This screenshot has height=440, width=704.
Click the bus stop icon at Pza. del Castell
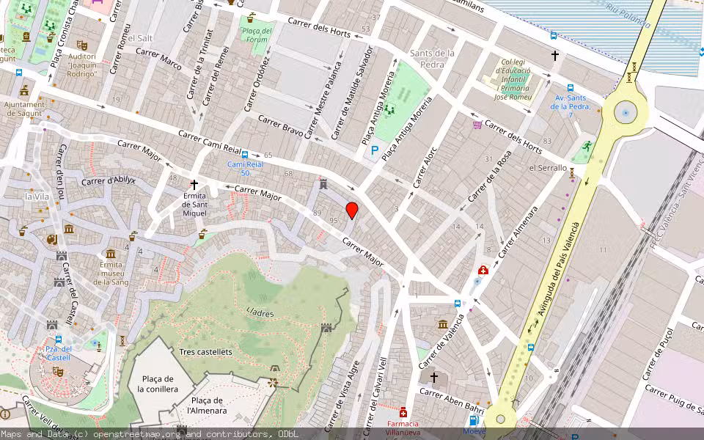[59, 339]
